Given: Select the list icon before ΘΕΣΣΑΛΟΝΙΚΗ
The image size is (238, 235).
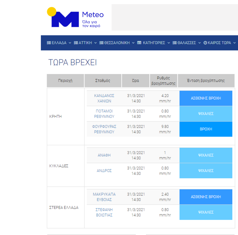Looking at the screenshot, I should 101,43.
